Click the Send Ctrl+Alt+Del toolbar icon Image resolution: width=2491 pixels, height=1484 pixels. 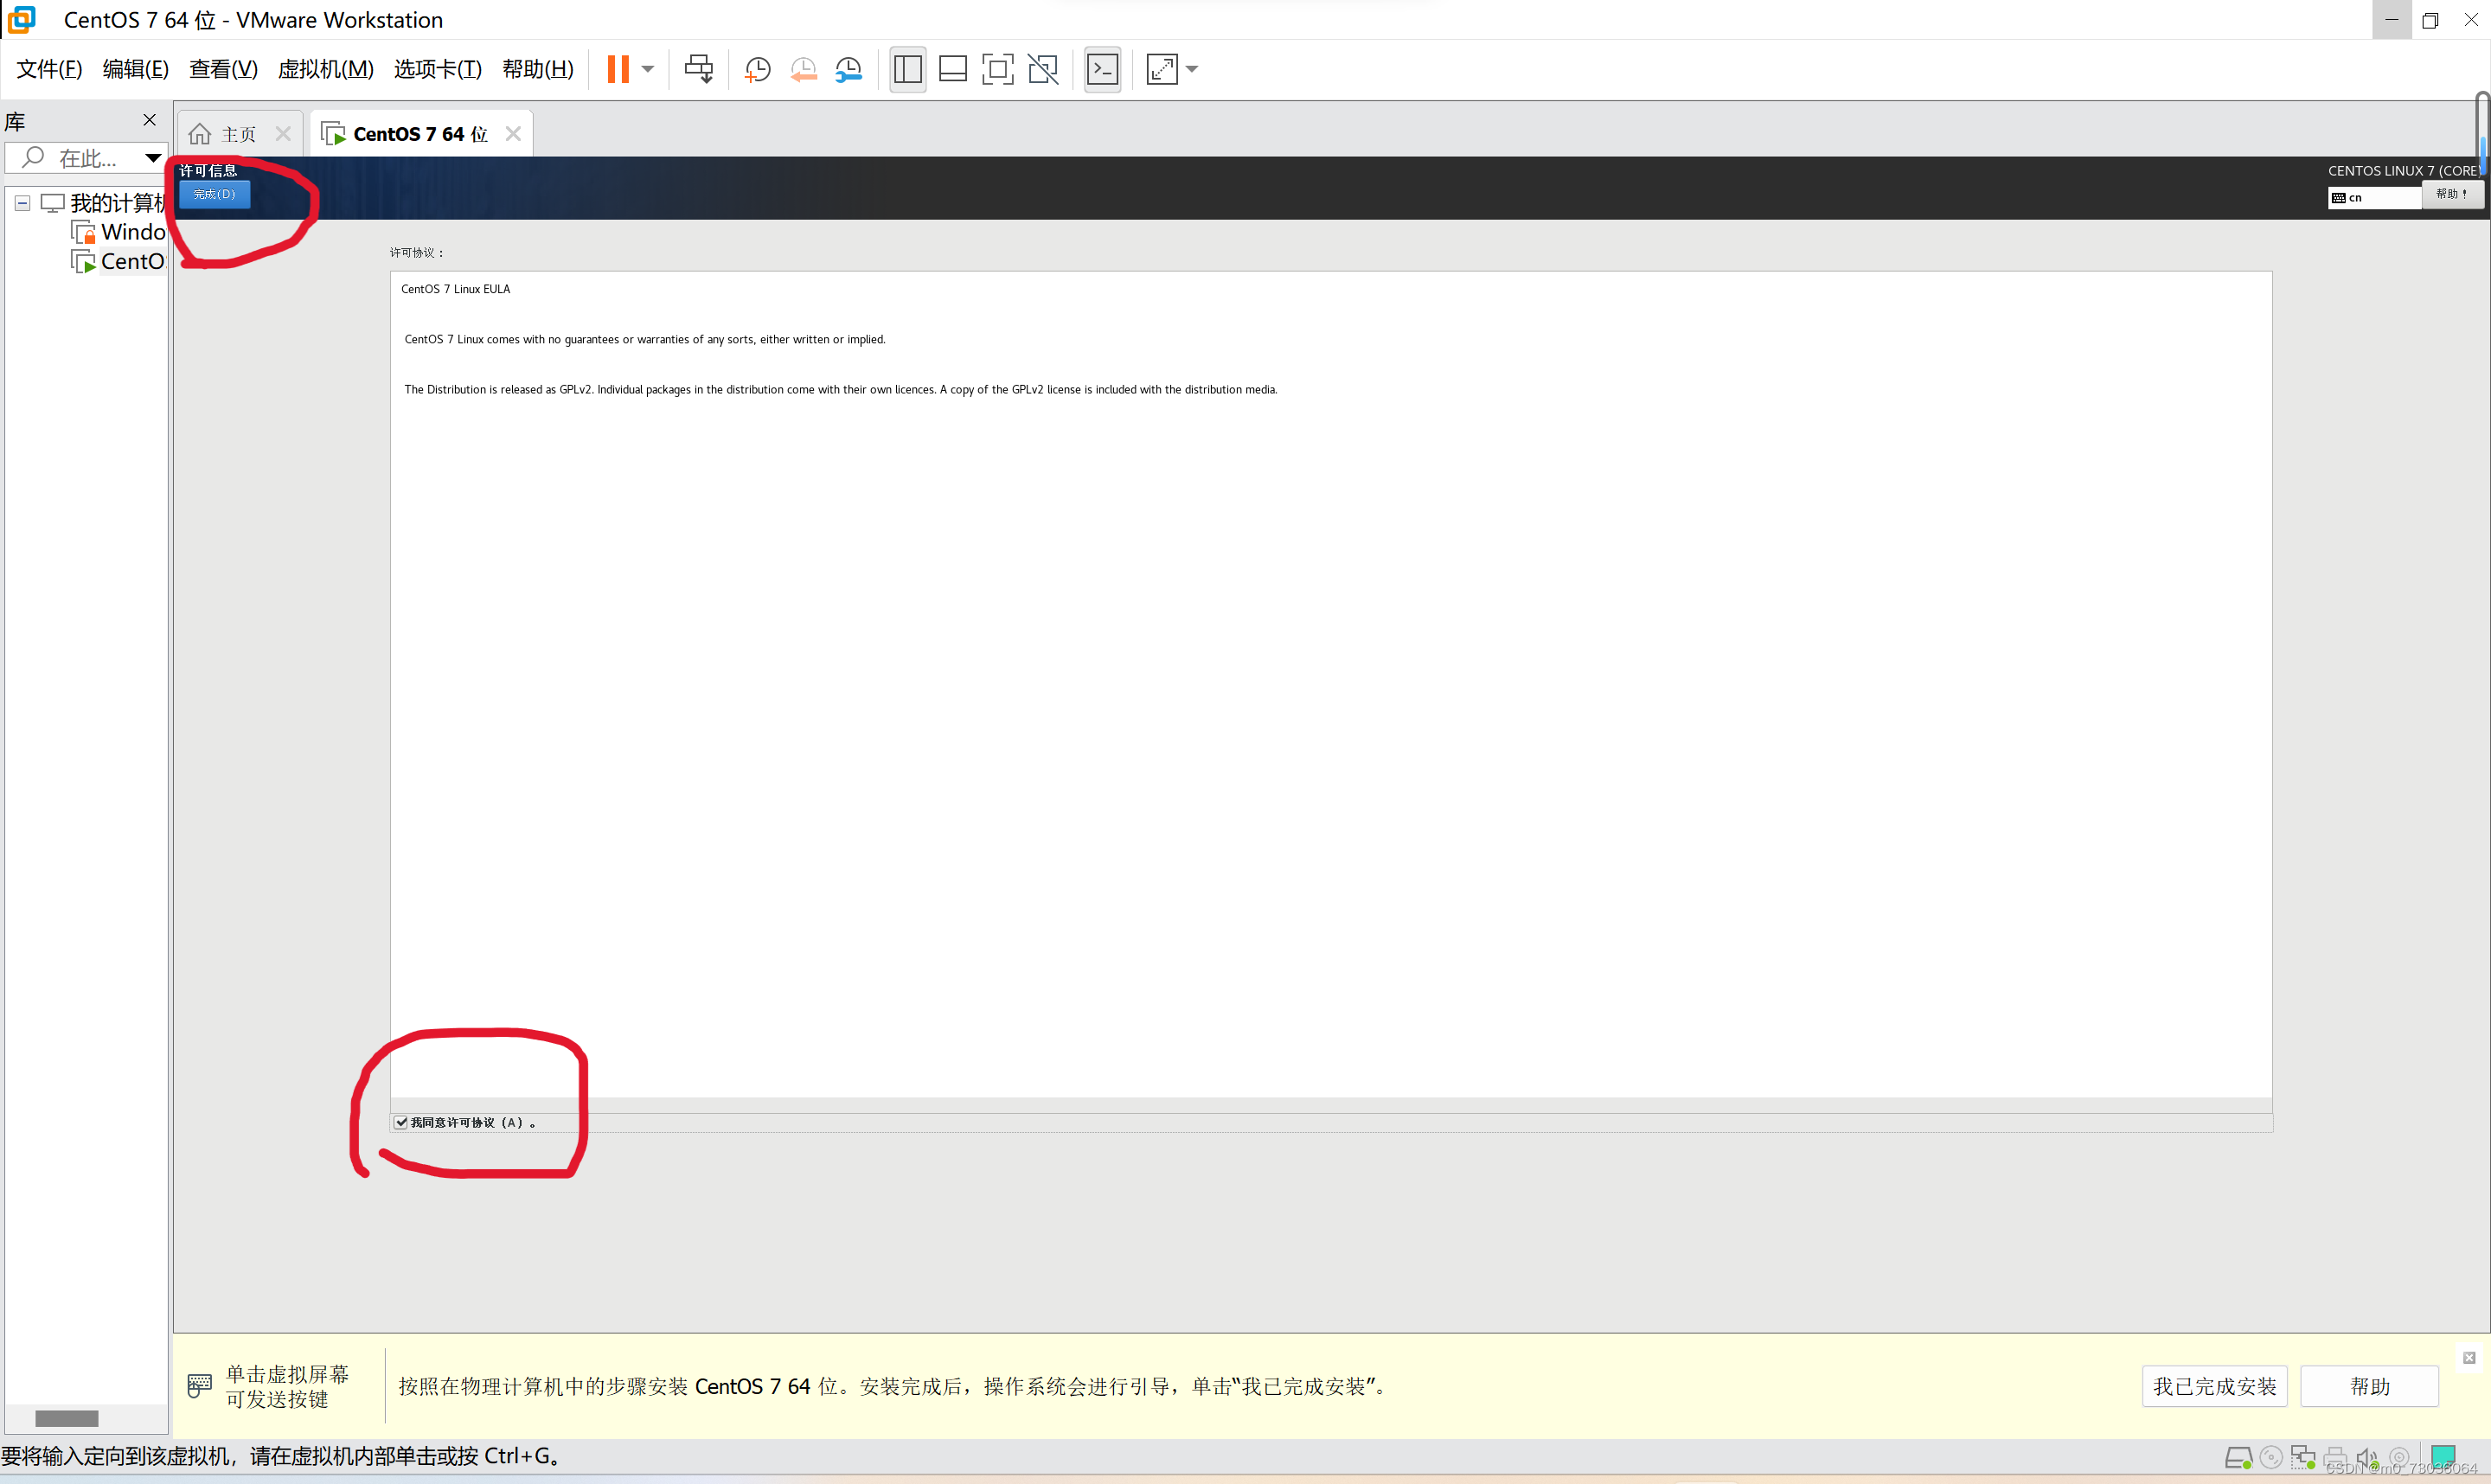point(698,69)
